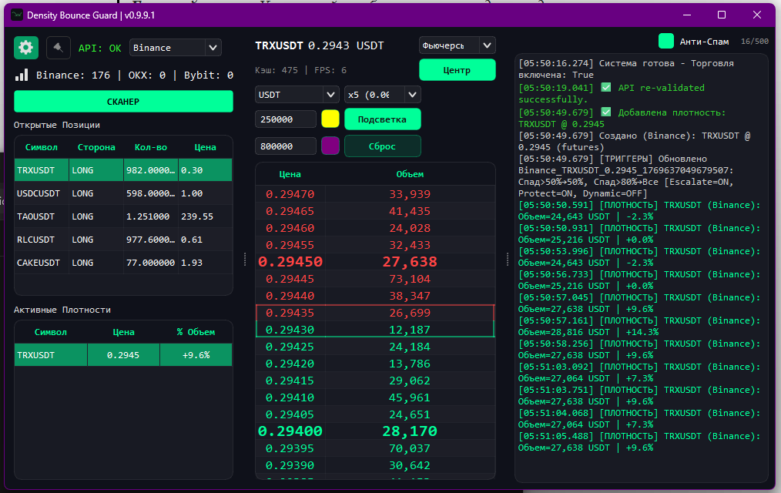Open the USDT currency dropdown
Screen dimensions: 781x493
(297, 94)
